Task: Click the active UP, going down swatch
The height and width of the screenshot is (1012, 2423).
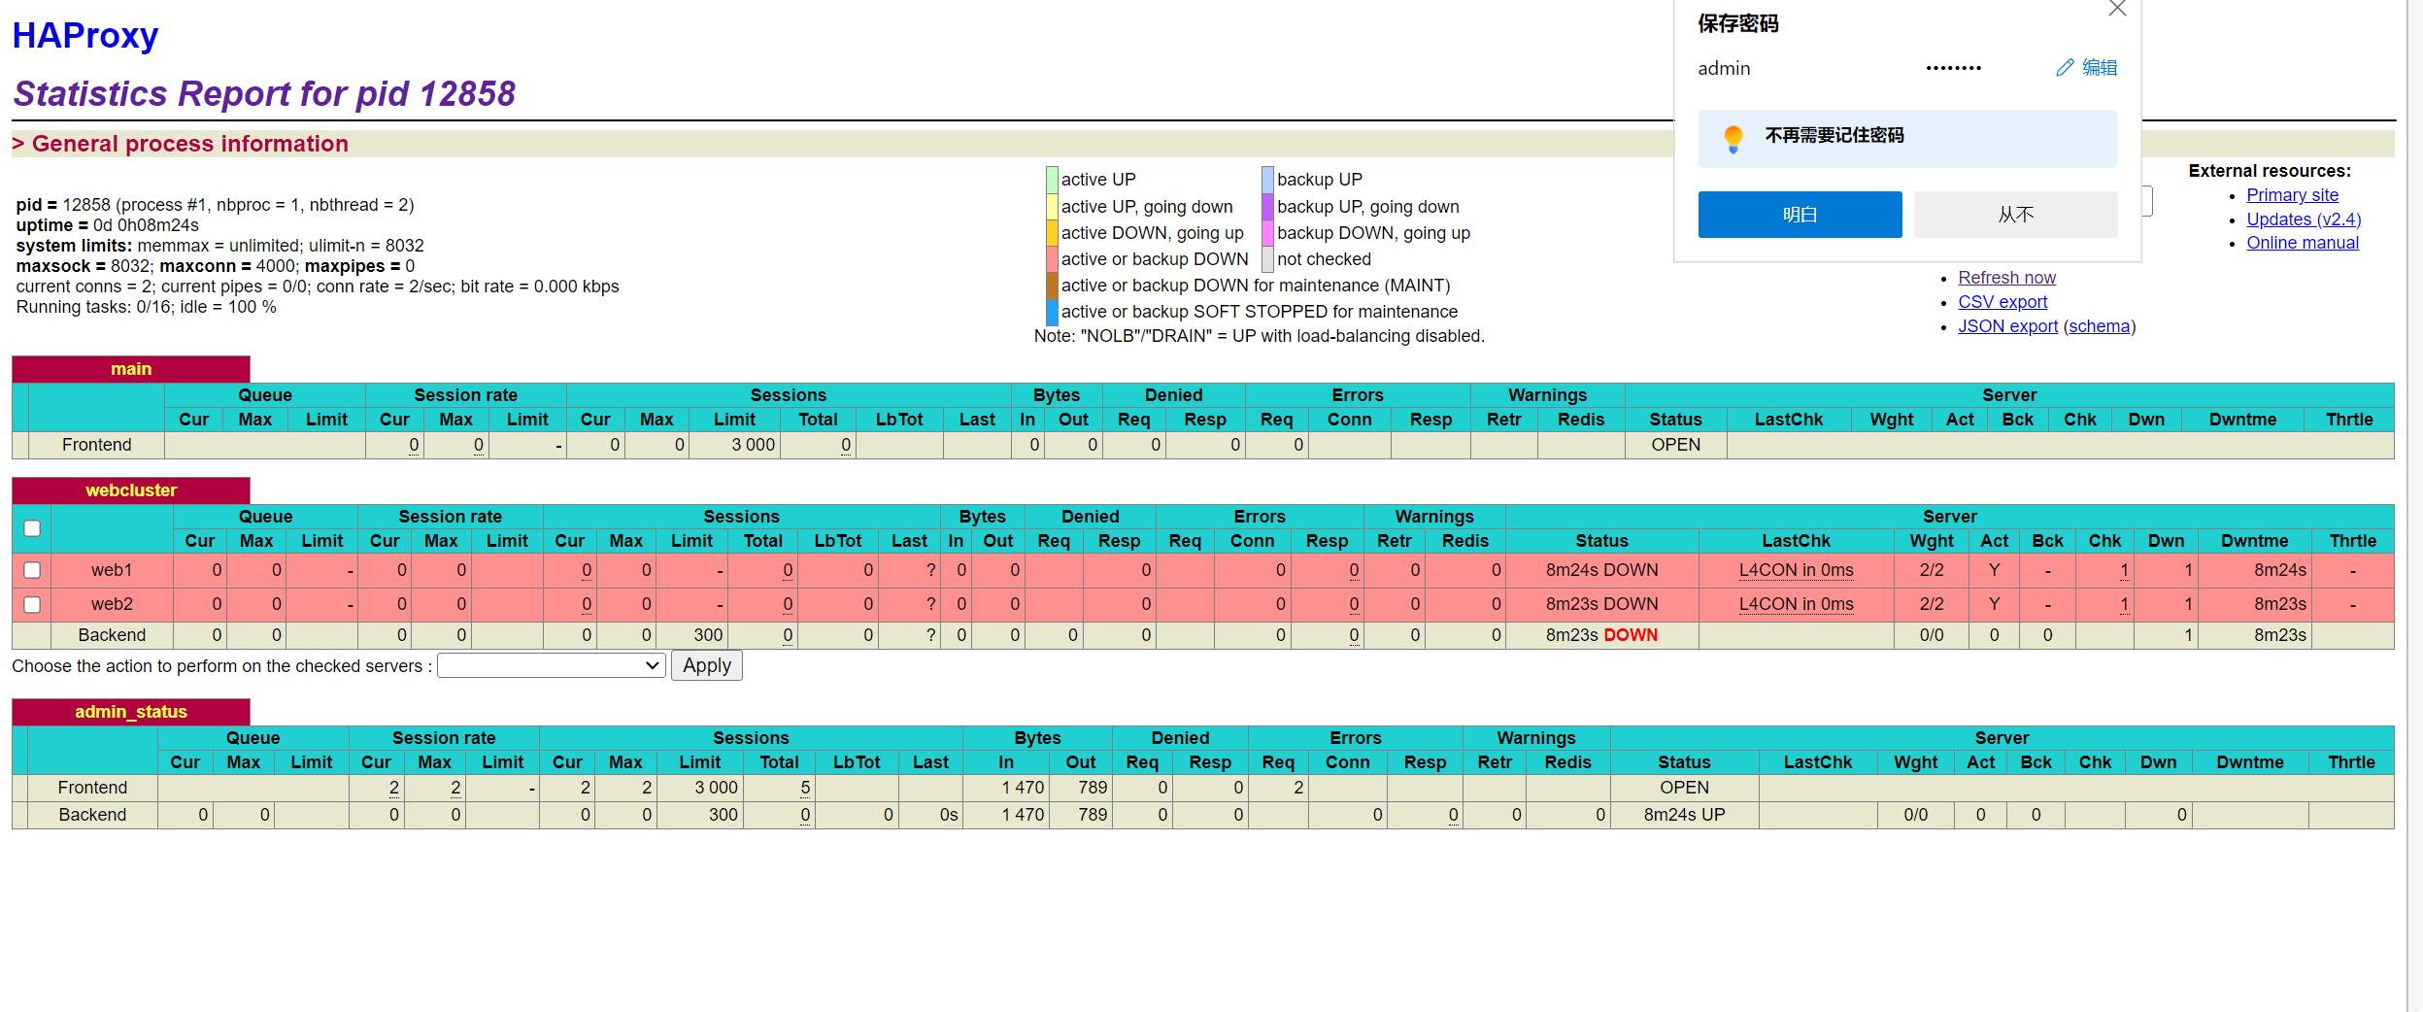Action: (1052, 207)
